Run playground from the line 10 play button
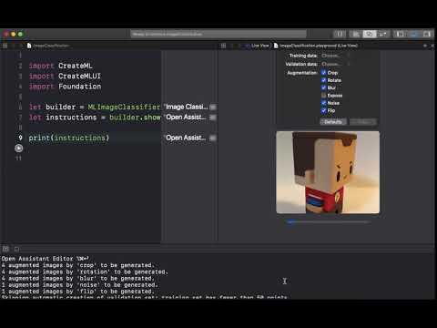 tap(19, 149)
